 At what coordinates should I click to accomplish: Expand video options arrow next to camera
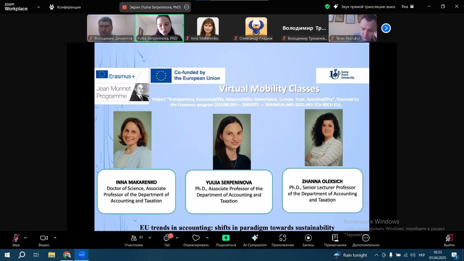click(55, 238)
